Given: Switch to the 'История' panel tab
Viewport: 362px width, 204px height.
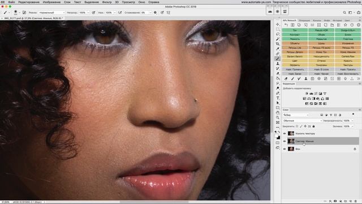Looking at the screenshot, I should coord(337,20).
